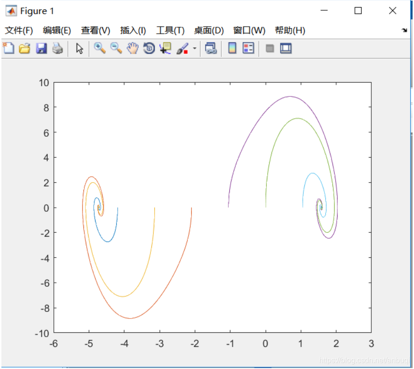This screenshot has height=369, width=414.
Task: Open the 文件(F) menu
Action: [19, 30]
